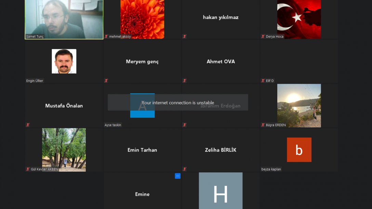Click the 'Meryem genç' name text

tap(142, 62)
